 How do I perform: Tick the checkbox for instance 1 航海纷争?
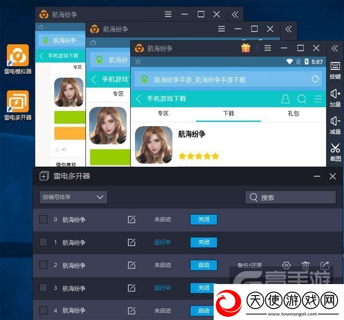coord(43,242)
